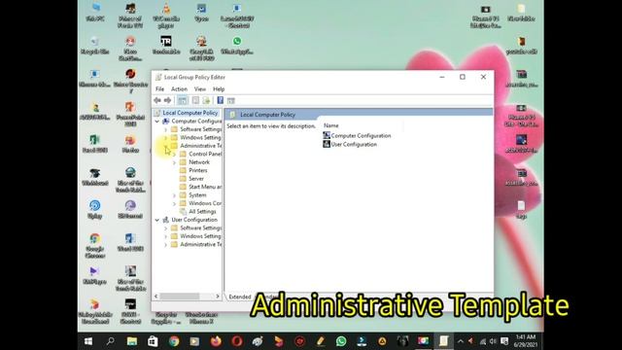This screenshot has width=622, height=350.
Task: Open the WhatsApp desktop shortcut
Action: 237,46
